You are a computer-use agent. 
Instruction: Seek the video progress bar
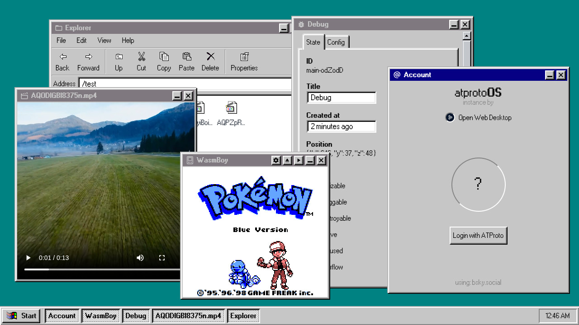click(102, 269)
